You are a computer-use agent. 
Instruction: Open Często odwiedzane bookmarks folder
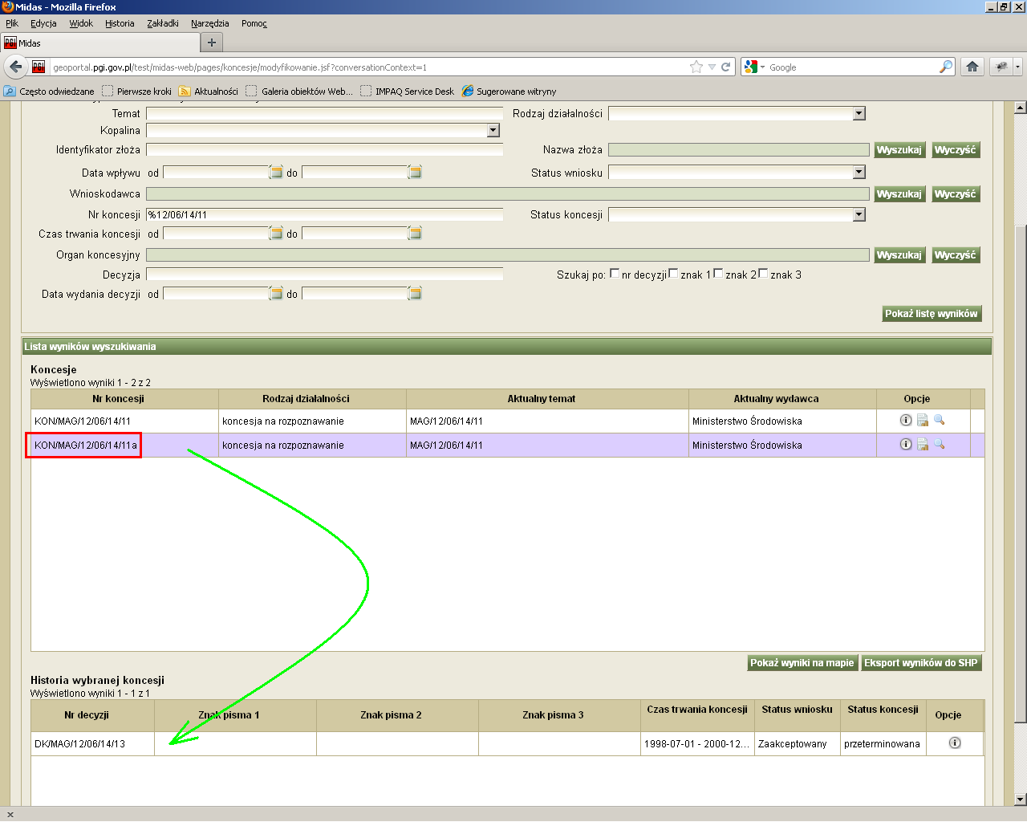49,91
